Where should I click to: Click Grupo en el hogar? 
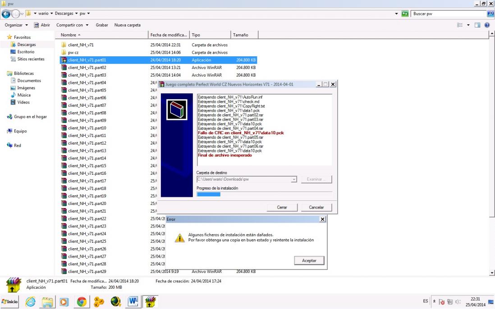coord(30,117)
